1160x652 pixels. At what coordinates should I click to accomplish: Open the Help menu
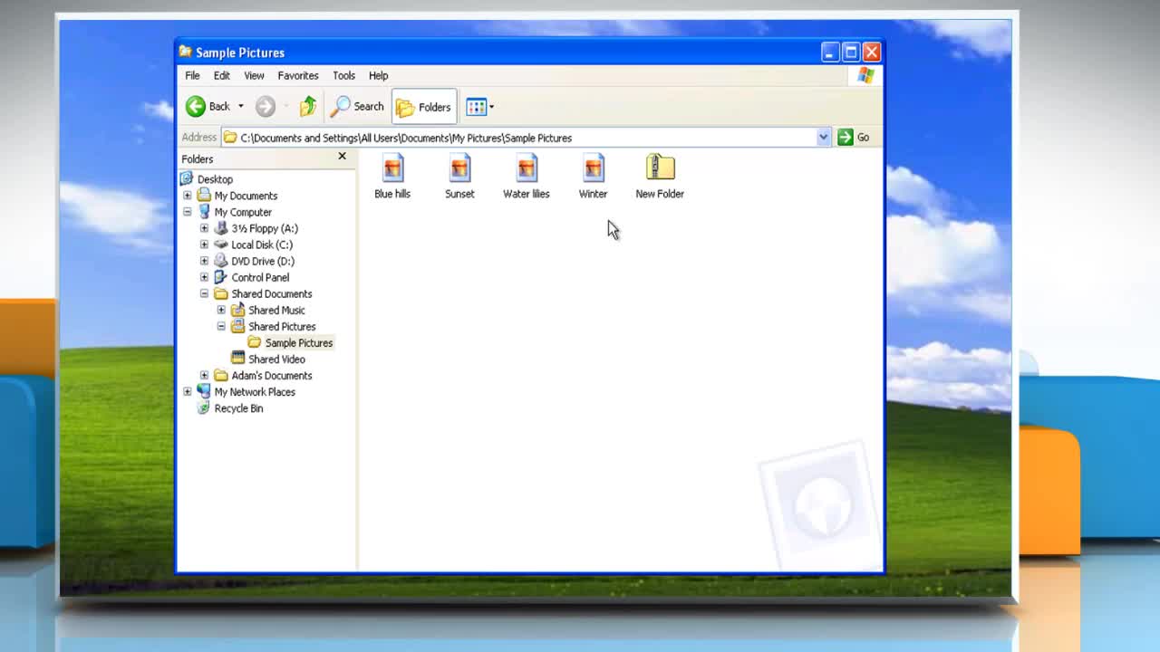[x=378, y=76]
